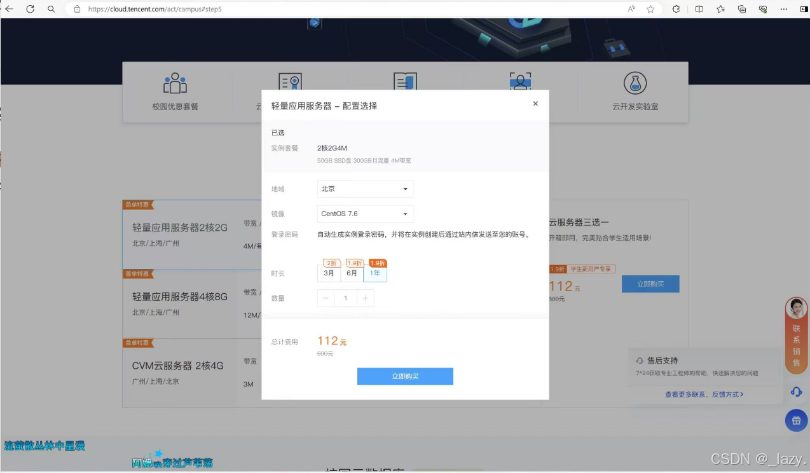Close the 配置选择 dialog

pos(535,104)
